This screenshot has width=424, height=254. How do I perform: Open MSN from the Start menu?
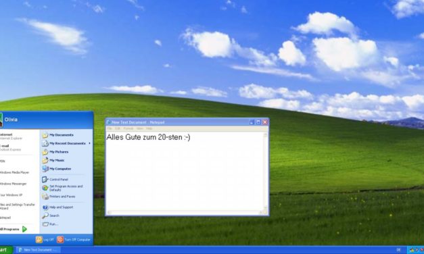click(x=3, y=161)
